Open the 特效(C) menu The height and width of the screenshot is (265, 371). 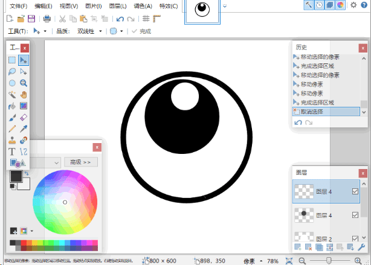click(169, 6)
